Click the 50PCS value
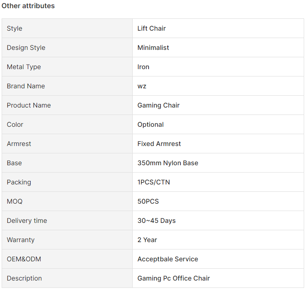Screen dimensions: 307x292 pos(148,201)
